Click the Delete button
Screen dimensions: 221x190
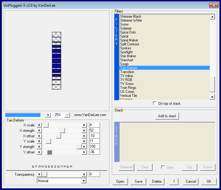coord(157,181)
